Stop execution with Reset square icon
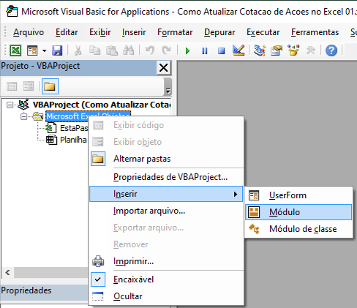357x308 pixels. tap(221, 50)
